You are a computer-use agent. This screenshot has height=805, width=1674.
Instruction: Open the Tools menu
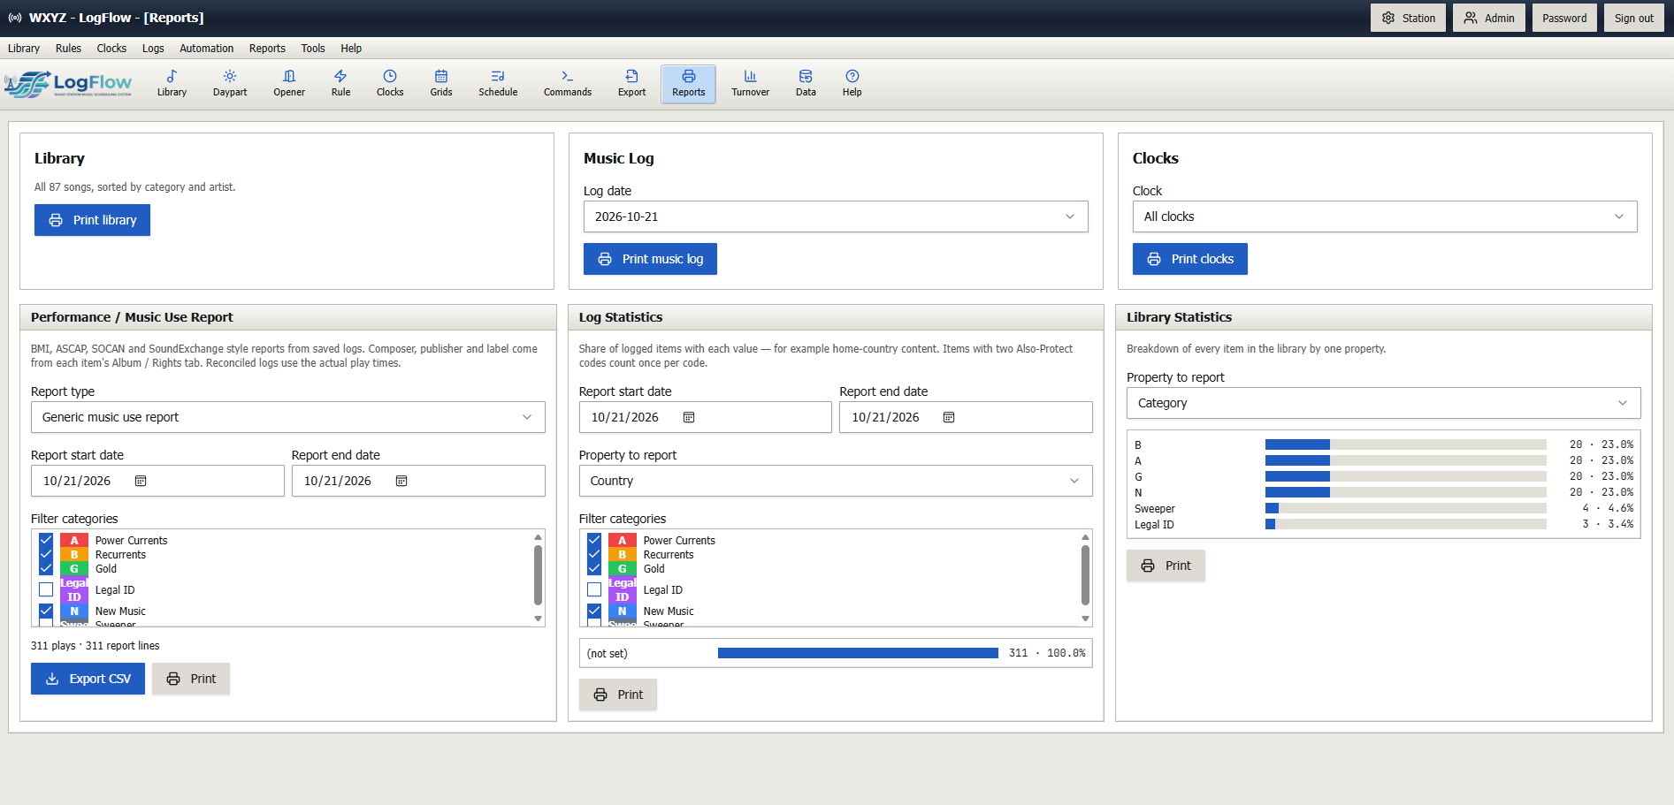313,49
